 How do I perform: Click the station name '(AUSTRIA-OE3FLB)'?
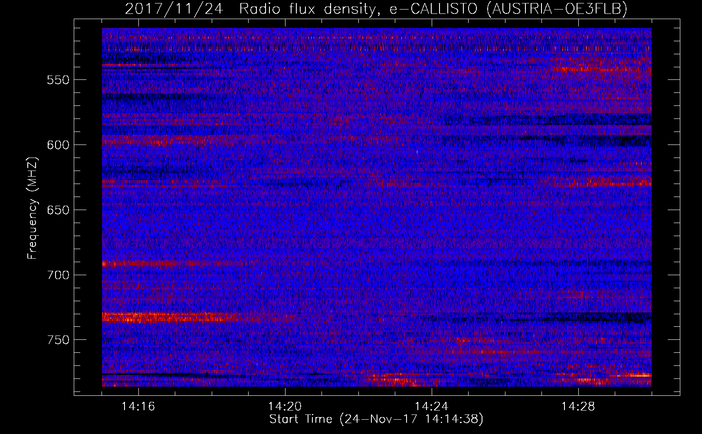pyautogui.click(x=557, y=9)
